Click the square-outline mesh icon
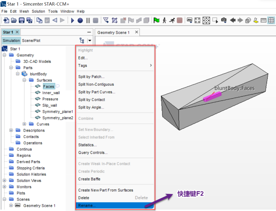The image size is (276, 211). [x=114, y=20]
